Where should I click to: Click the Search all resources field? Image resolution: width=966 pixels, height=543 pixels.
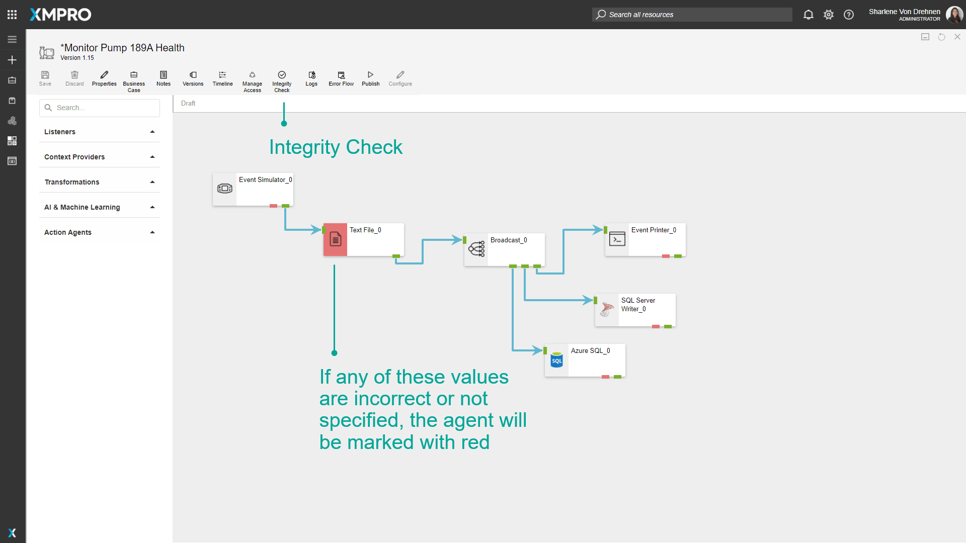click(691, 15)
